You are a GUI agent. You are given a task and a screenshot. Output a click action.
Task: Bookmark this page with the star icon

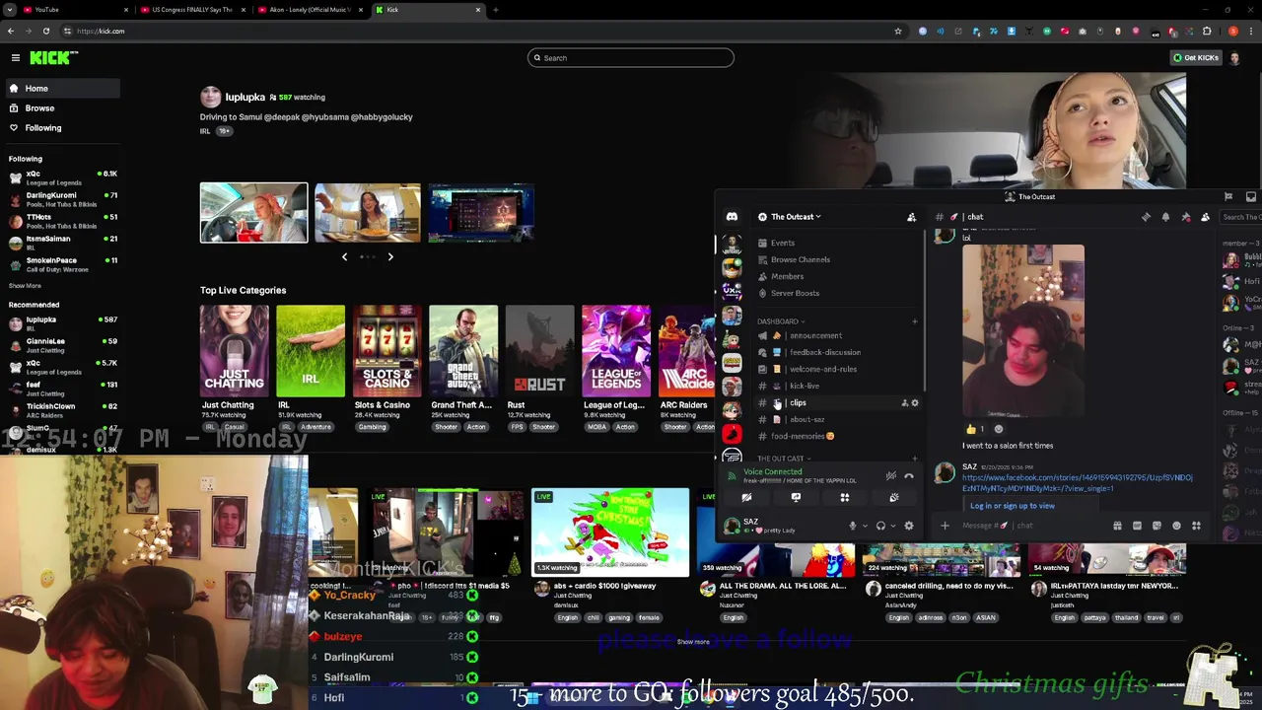[897, 32]
